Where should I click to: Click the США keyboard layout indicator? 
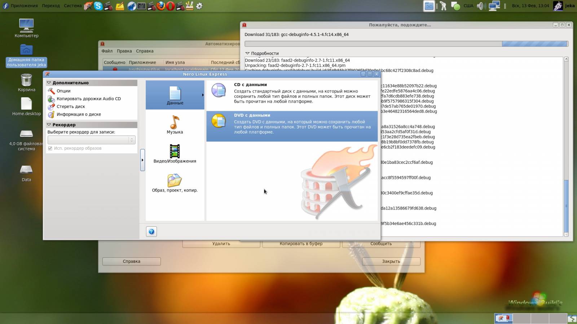(468, 6)
